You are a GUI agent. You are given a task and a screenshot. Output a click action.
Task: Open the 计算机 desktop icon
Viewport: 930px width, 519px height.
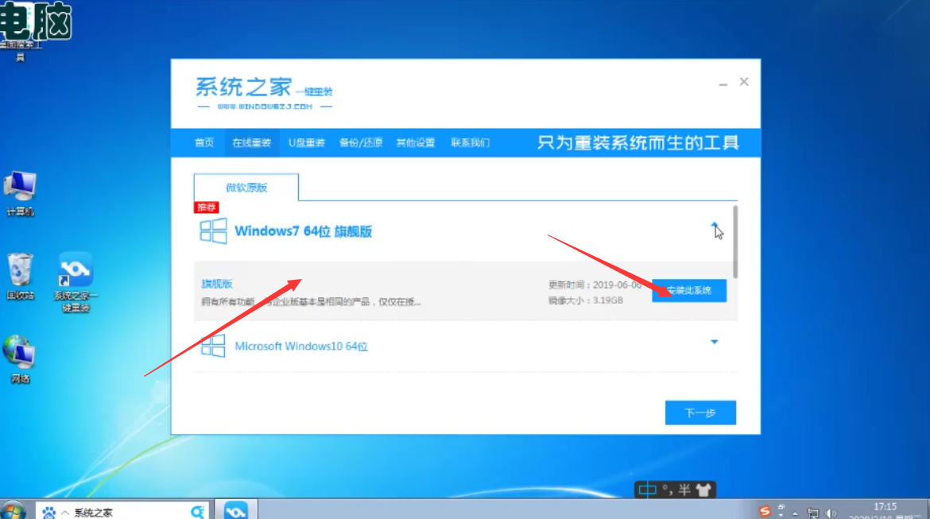pyautogui.click(x=20, y=193)
